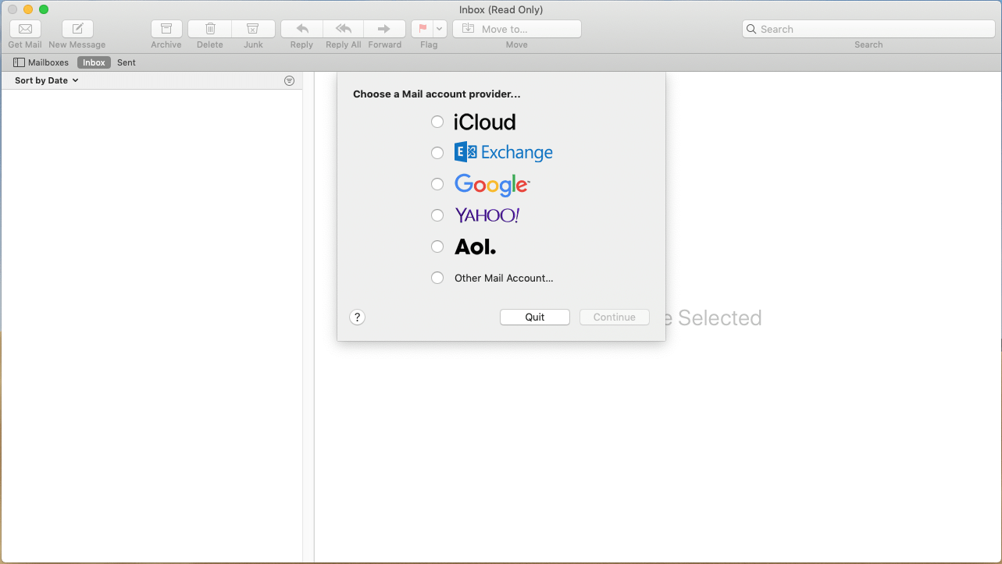Select the Yahoo radio button
The width and height of the screenshot is (1002, 564).
[x=437, y=215]
